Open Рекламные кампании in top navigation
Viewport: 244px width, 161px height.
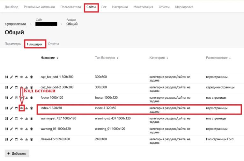point(39,7)
